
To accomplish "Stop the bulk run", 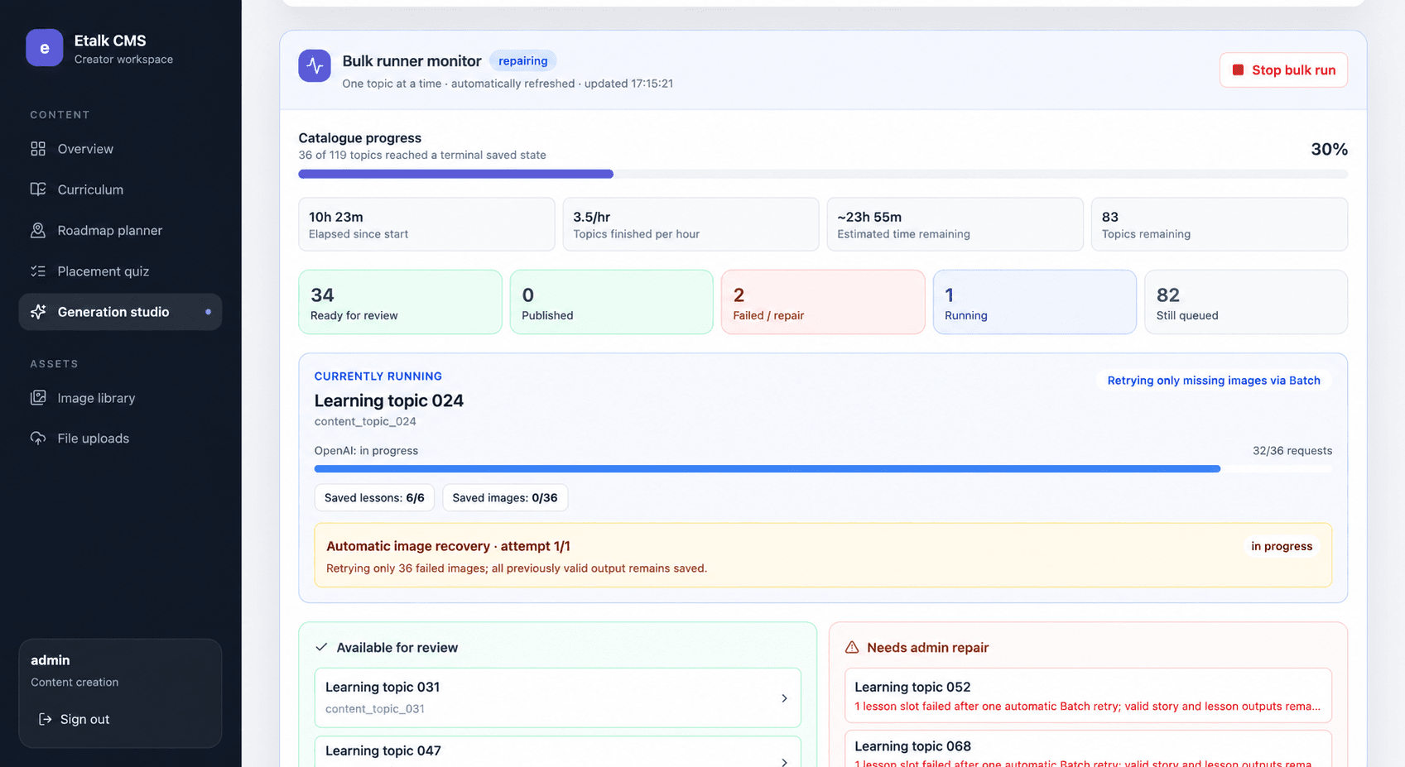I will (x=1283, y=70).
